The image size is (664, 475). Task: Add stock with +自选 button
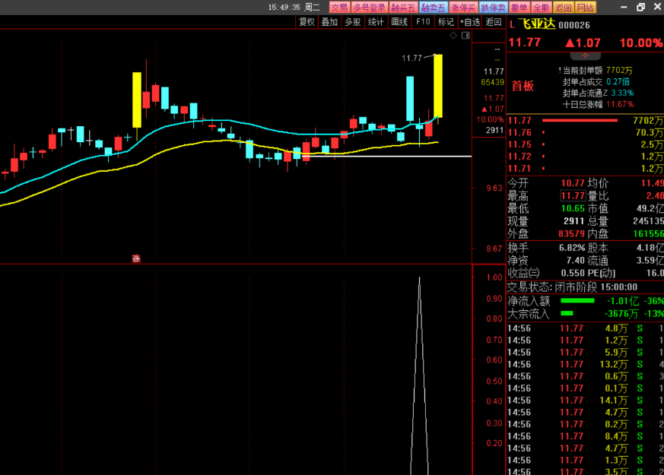point(470,22)
